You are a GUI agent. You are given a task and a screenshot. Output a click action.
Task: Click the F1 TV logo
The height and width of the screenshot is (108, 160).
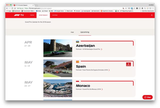(19, 15)
